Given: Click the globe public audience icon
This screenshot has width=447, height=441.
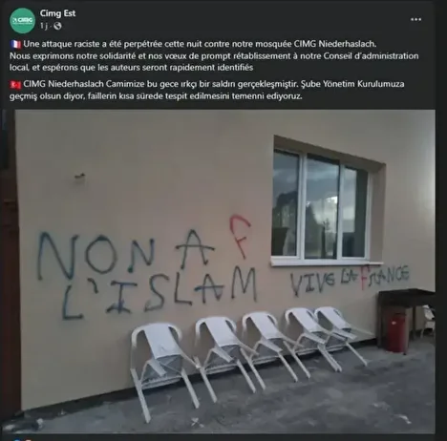Looking at the screenshot, I should click(57, 26).
